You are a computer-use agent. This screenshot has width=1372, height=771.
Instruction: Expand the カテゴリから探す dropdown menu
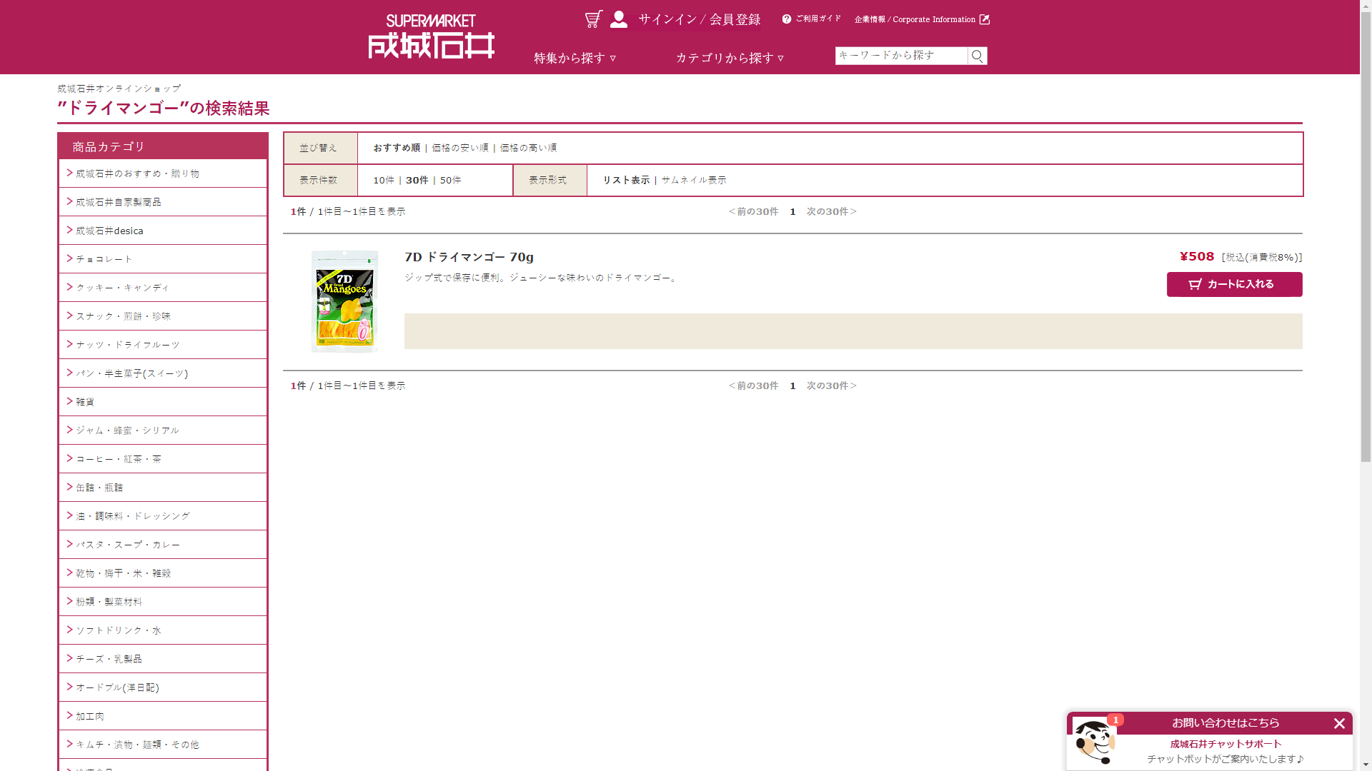tap(730, 58)
